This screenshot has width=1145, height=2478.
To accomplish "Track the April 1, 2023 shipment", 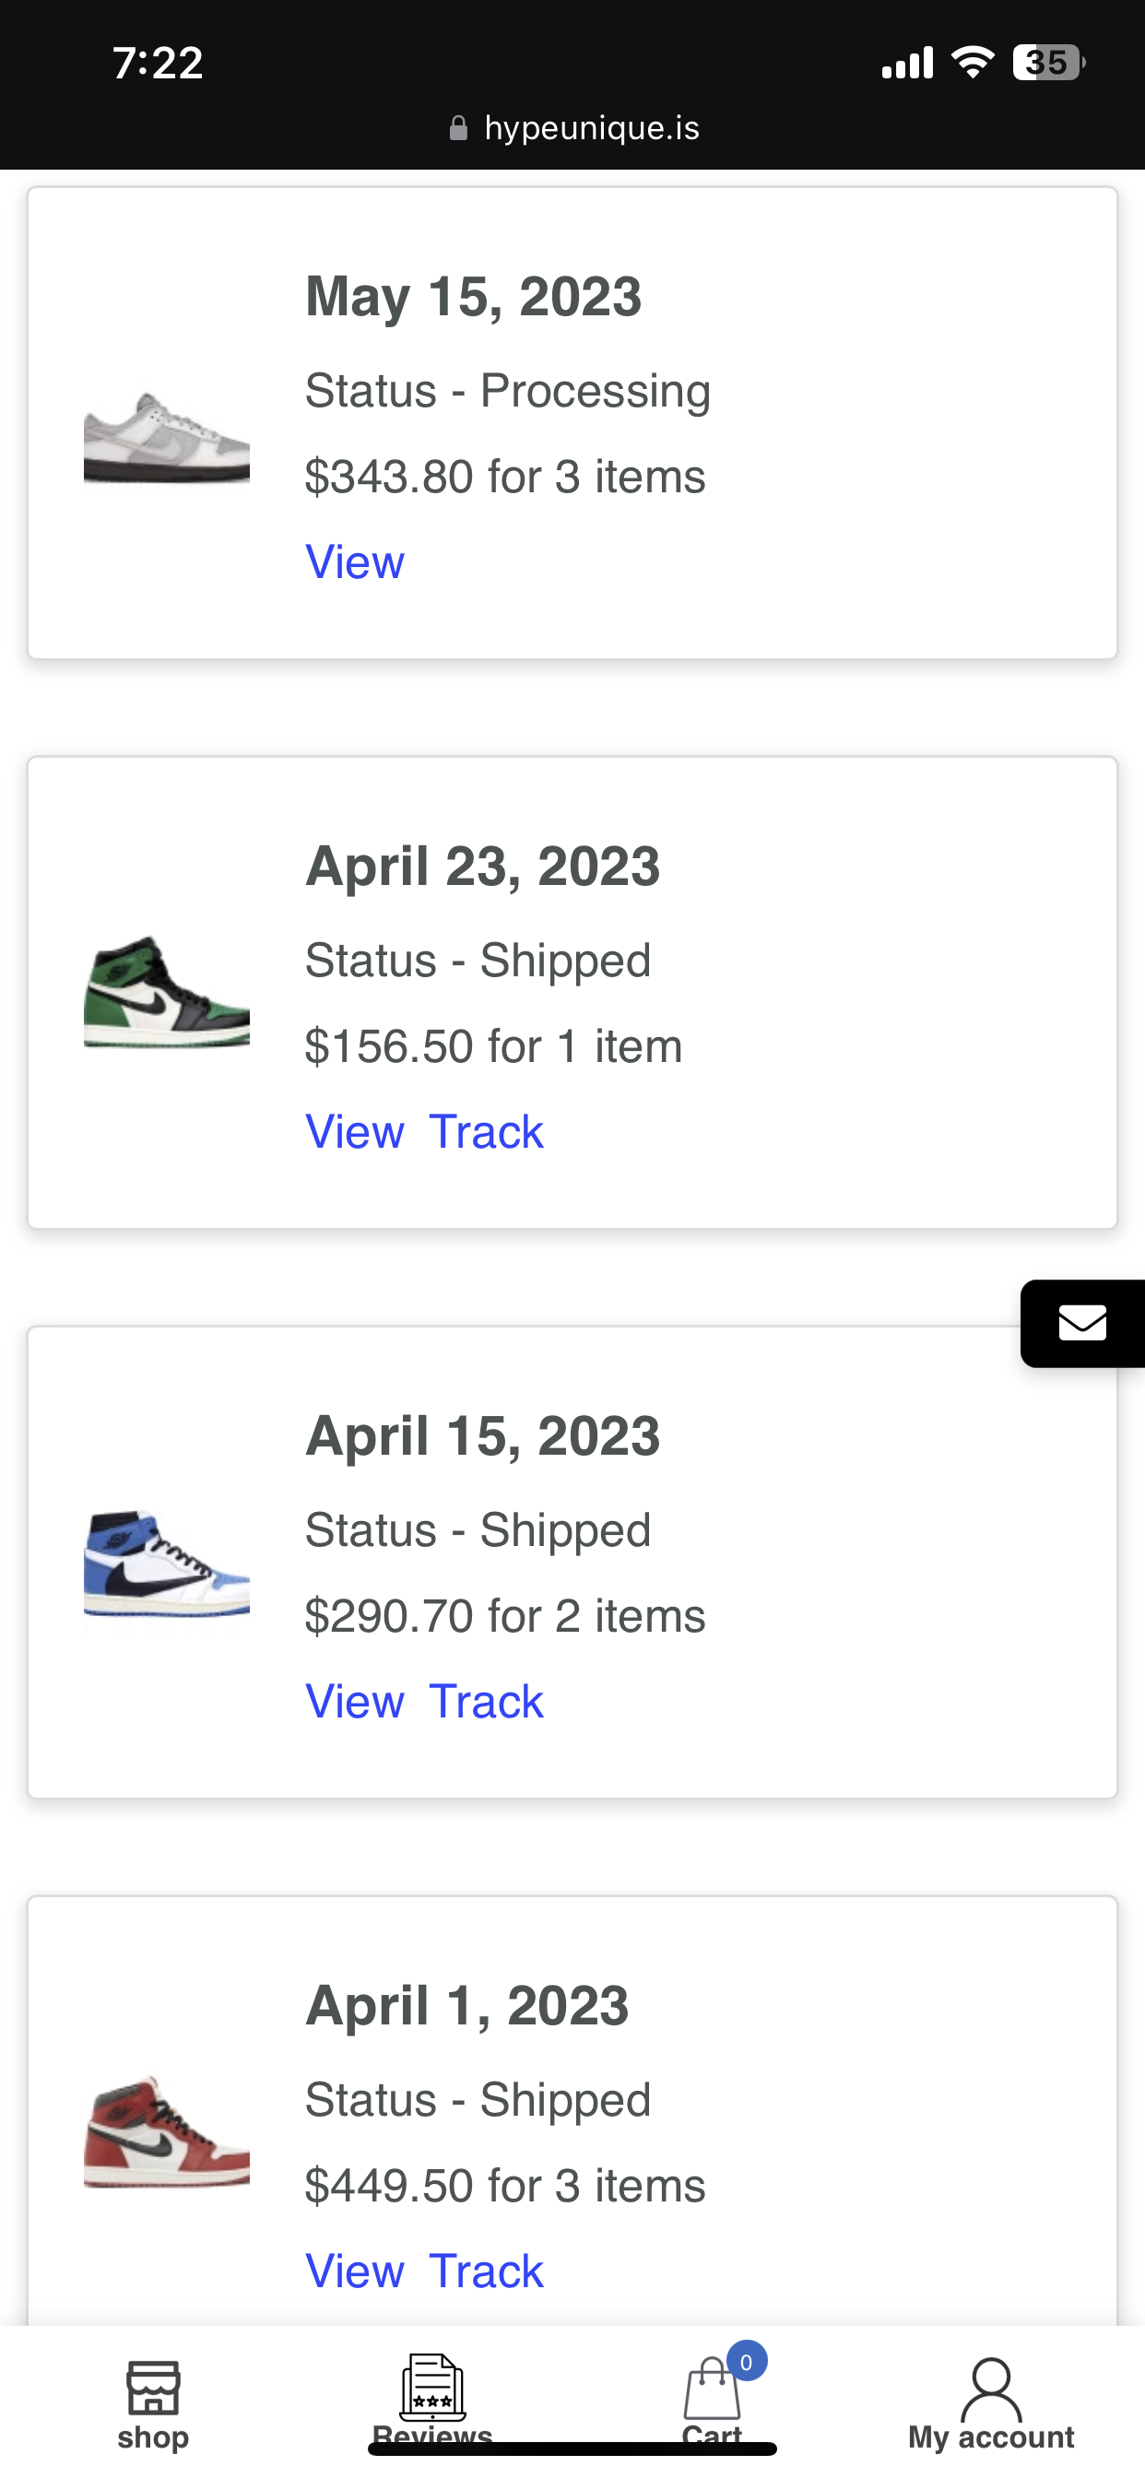I will pos(486,2271).
